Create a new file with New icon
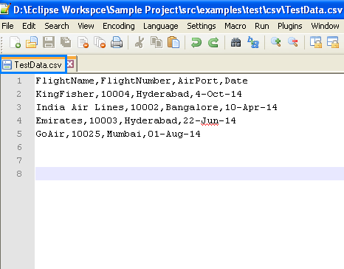Viewport: 344px width, 269px height. click(x=15, y=42)
